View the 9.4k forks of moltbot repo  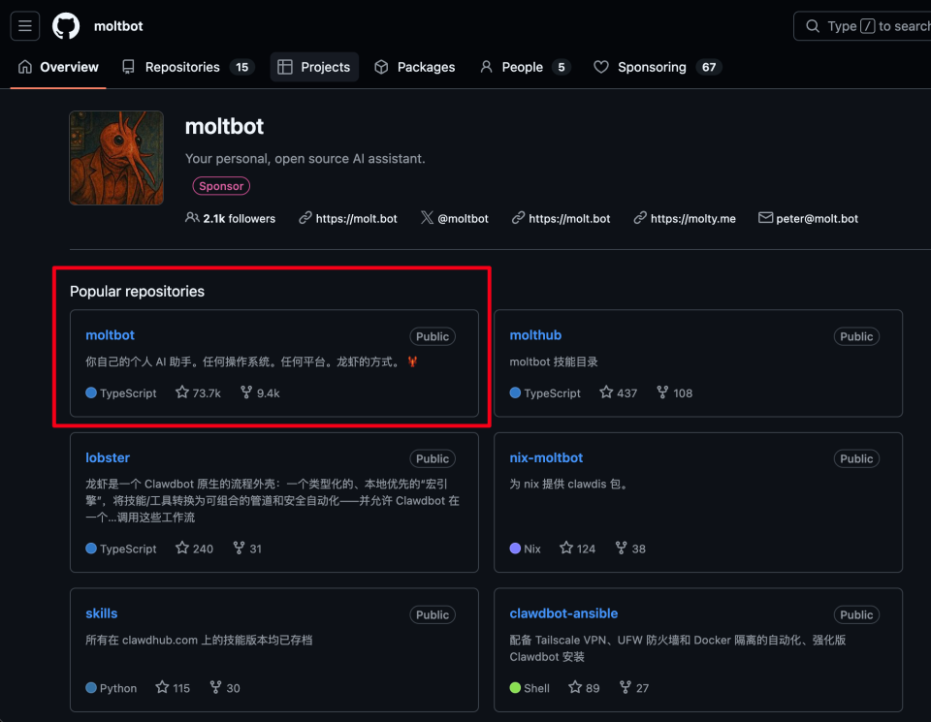(260, 392)
